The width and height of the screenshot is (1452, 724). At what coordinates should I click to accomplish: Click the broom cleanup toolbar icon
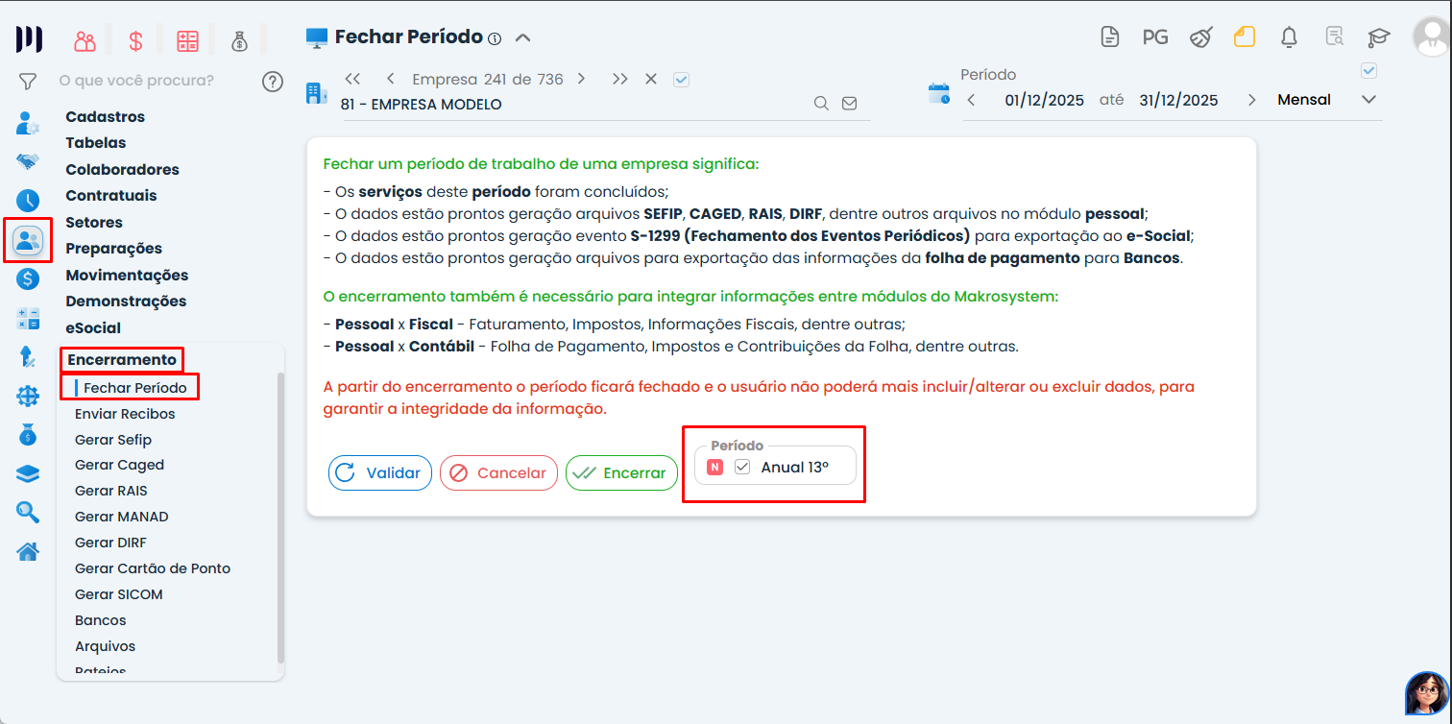click(1200, 37)
